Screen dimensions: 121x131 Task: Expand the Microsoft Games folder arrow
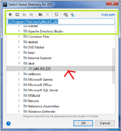click(x=19, y=79)
